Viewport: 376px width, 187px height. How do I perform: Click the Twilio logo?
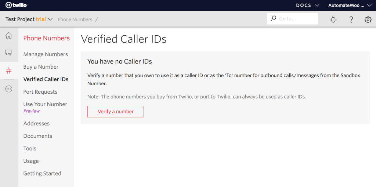[16, 5]
